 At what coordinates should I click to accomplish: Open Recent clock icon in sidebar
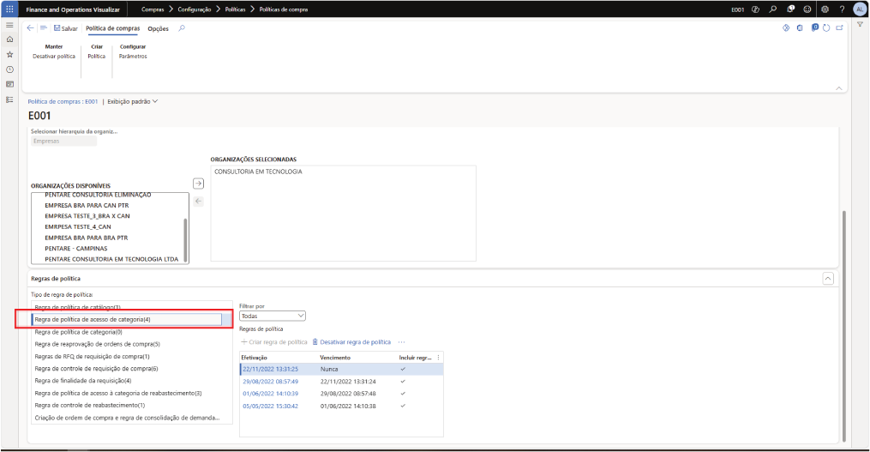tap(9, 69)
